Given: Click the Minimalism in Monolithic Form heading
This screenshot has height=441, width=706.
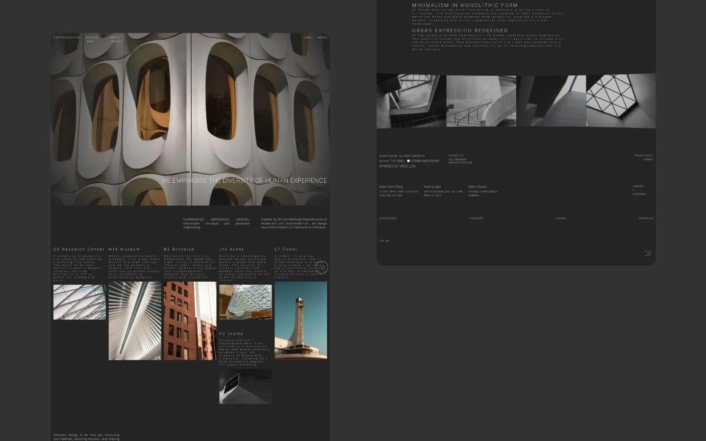Looking at the screenshot, I should click(x=465, y=5).
